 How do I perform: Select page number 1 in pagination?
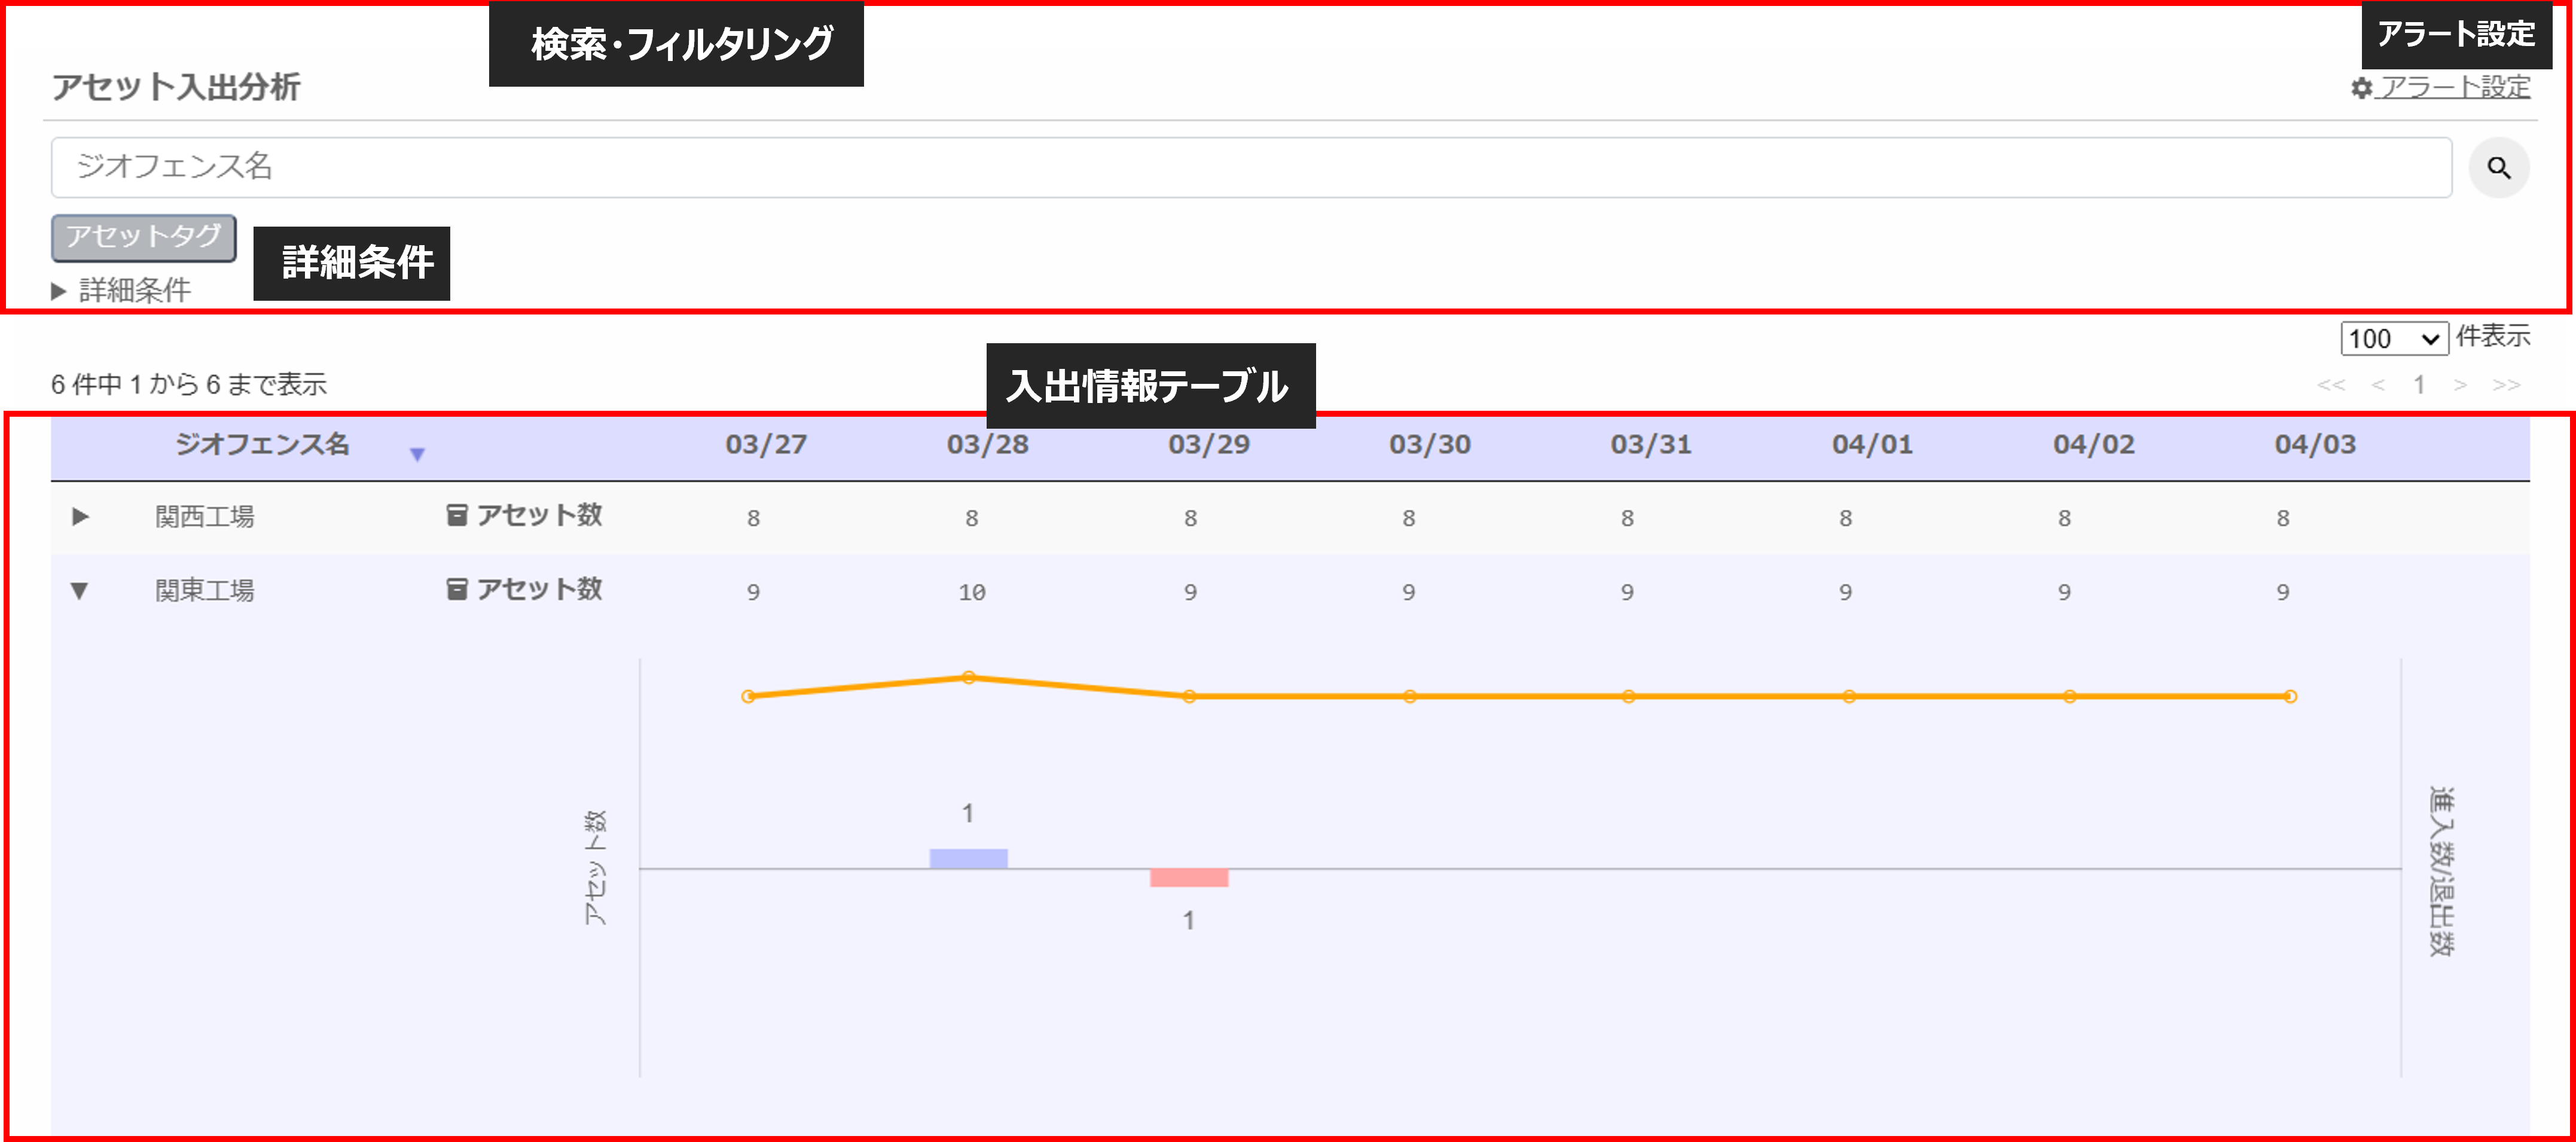point(2419,385)
